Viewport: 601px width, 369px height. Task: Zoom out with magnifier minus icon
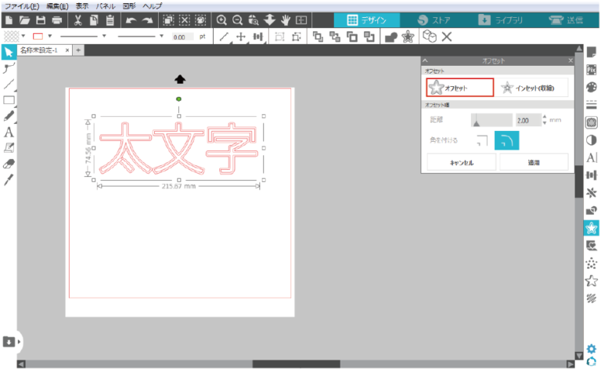point(237,20)
